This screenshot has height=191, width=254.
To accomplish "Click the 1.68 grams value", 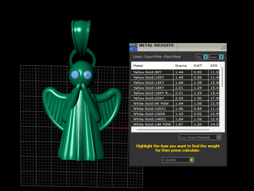I will tap(179, 83).
